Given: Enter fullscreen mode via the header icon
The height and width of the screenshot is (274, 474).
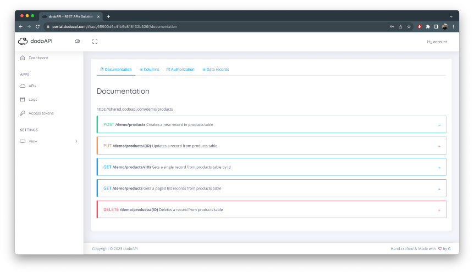Looking at the screenshot, I should pyautogui.click(x=95, y=42).
